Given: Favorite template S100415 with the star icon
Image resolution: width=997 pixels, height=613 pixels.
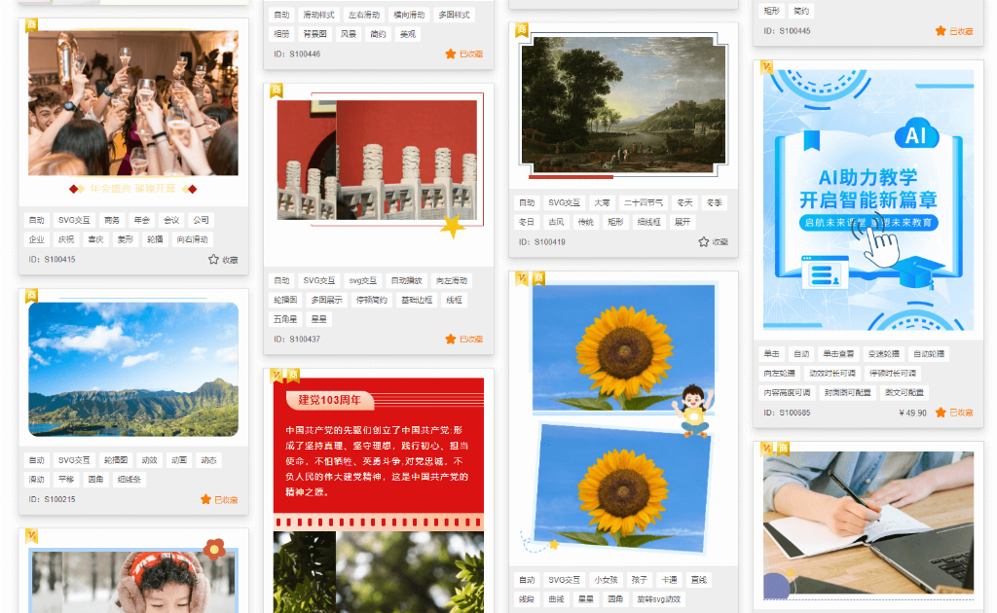Looking at the screenshot, I should click(x=214, y=260).
